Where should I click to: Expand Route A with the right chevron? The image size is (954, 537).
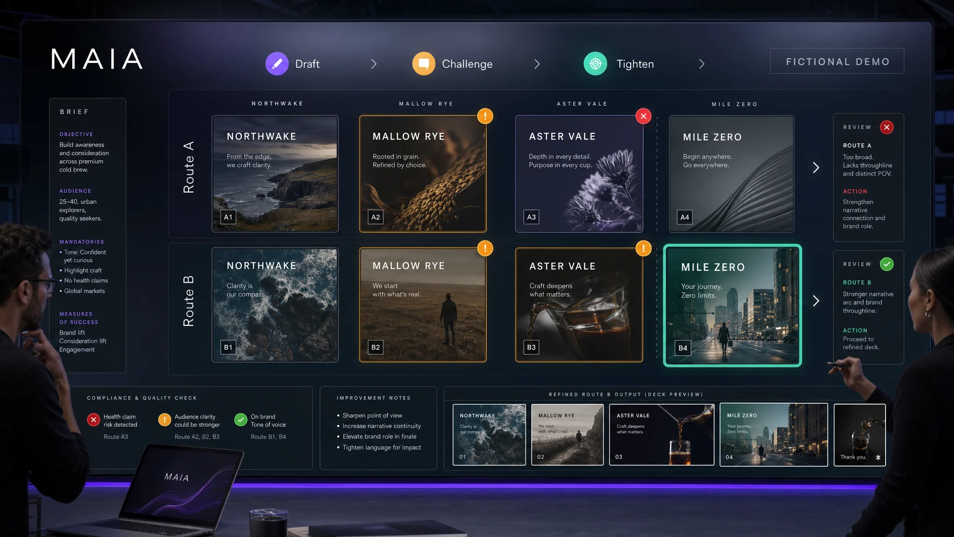click(x=816, y=168)
